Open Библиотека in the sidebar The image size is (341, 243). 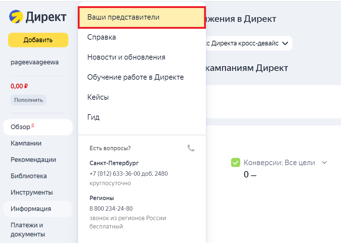pos(28,176)
